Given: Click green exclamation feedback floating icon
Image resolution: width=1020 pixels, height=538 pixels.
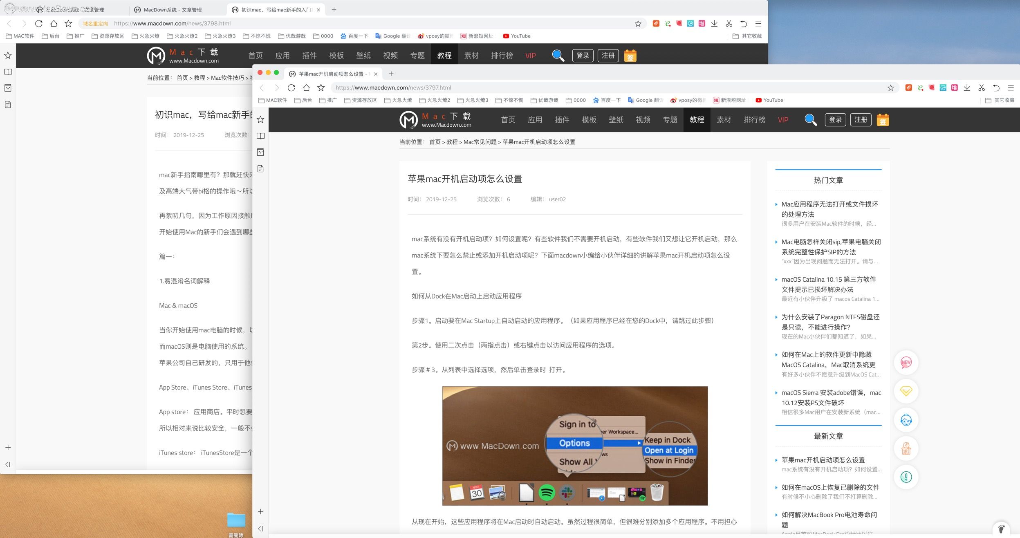Looking at the screenshot, I should point(906,477).
